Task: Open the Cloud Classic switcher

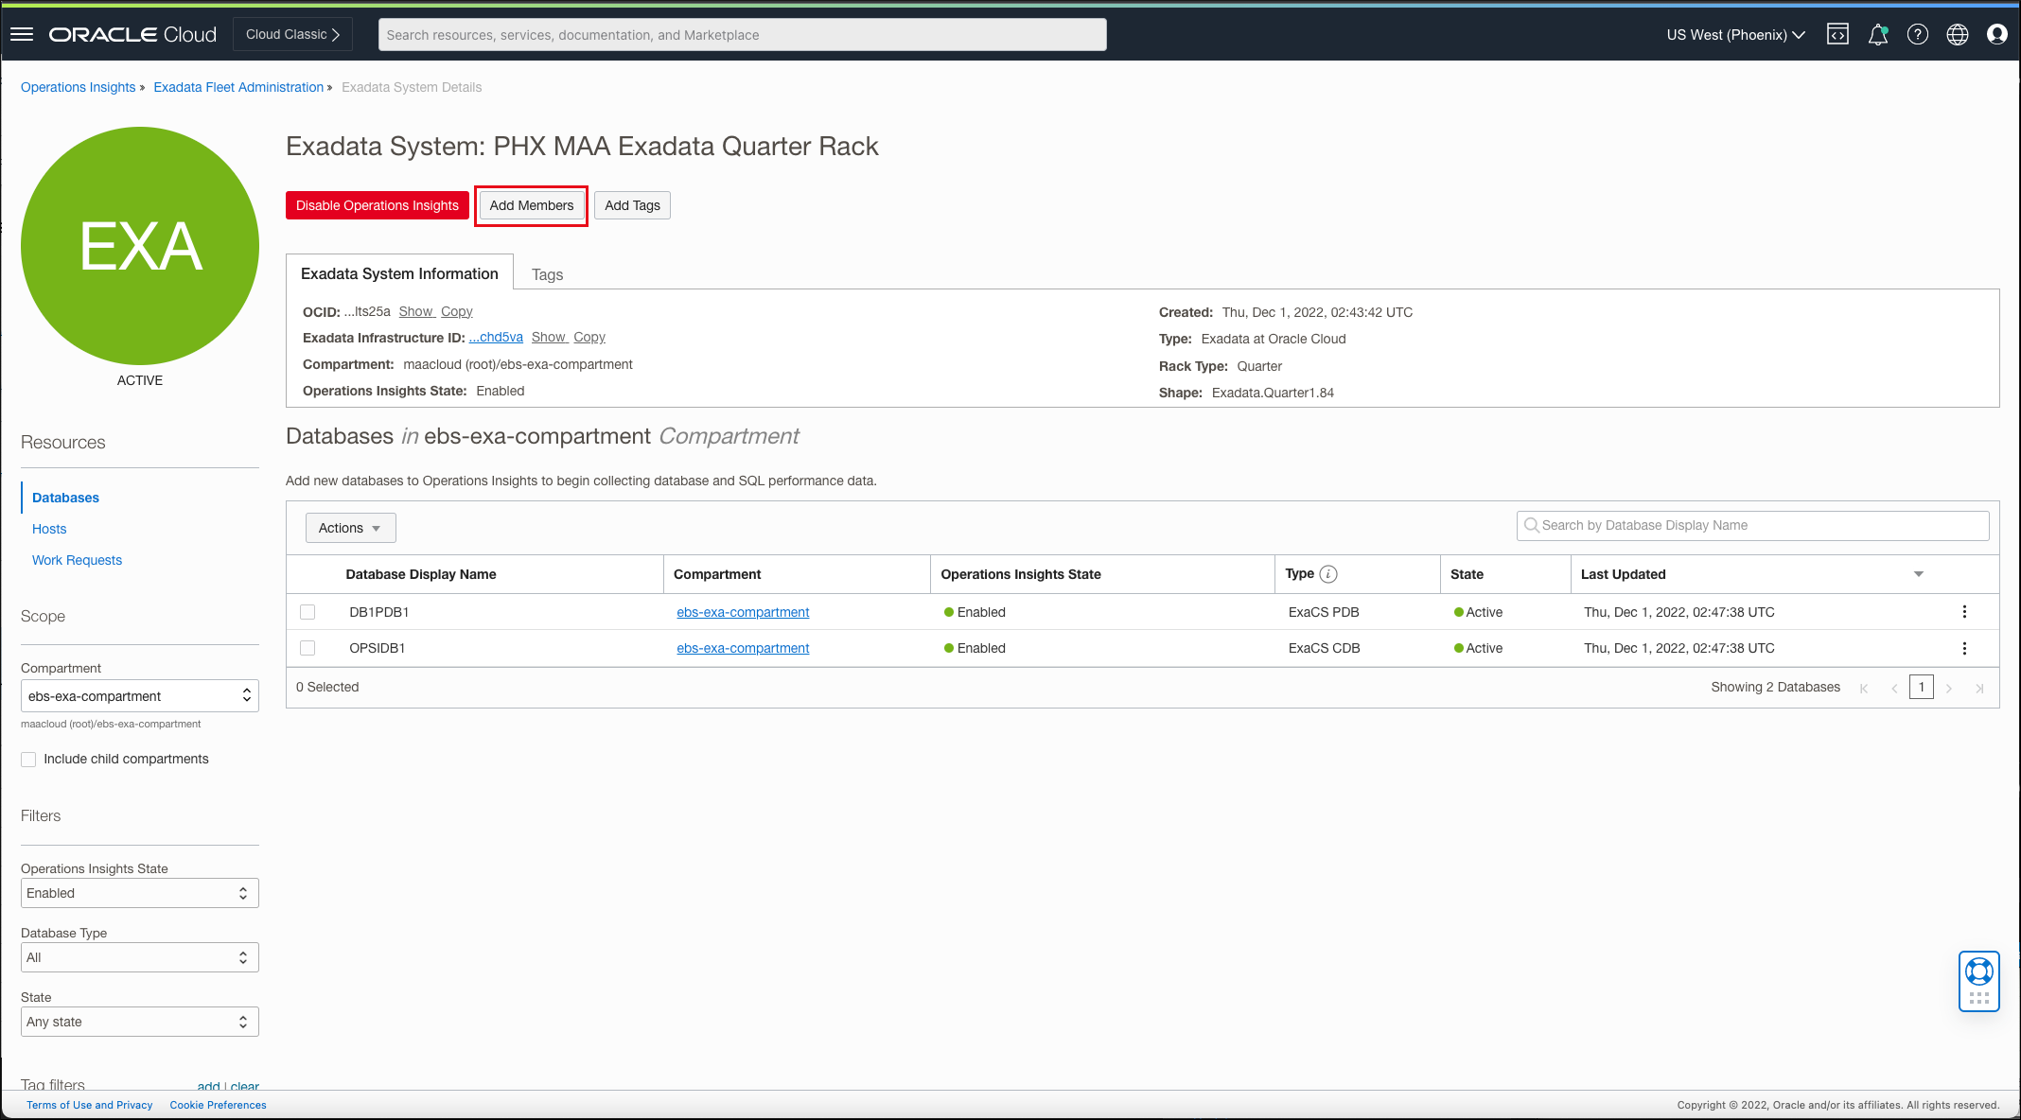Action: click(292, 34)
